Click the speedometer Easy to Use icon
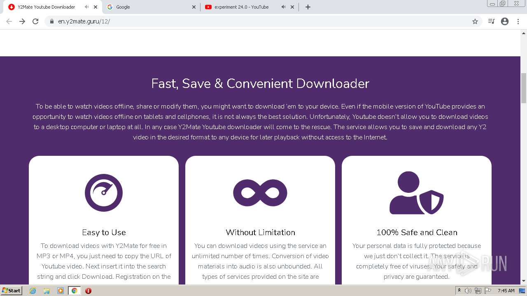527x296 pixels. (x=104, y=193)
